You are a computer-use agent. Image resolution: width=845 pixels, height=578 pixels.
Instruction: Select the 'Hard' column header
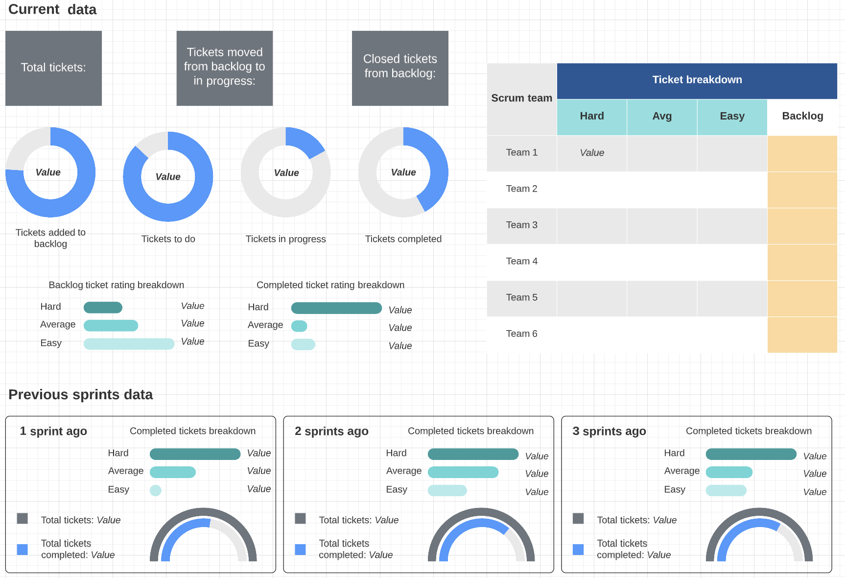592,117
